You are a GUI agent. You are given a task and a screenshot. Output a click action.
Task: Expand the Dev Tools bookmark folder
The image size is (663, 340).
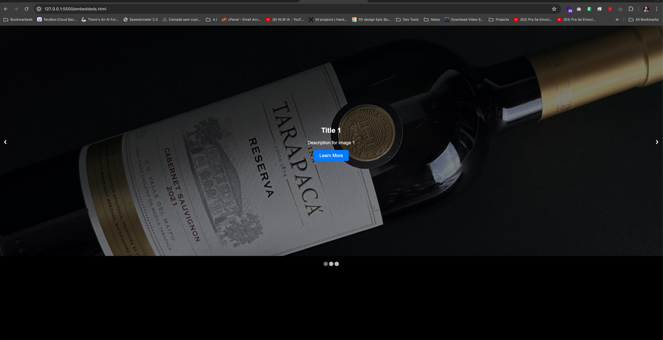(407, 20)
